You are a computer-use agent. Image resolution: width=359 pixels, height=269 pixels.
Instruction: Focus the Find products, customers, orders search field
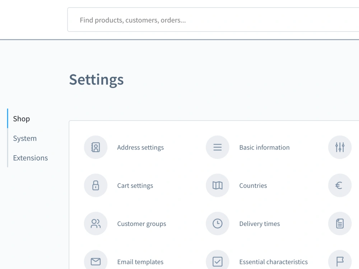pyautogui.click(x=213, y=20)
